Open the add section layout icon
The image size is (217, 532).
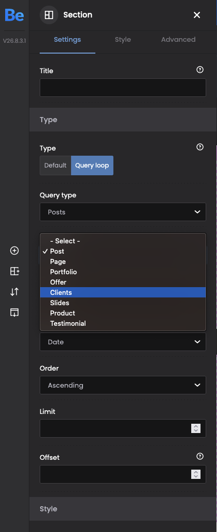click(14, 271)
